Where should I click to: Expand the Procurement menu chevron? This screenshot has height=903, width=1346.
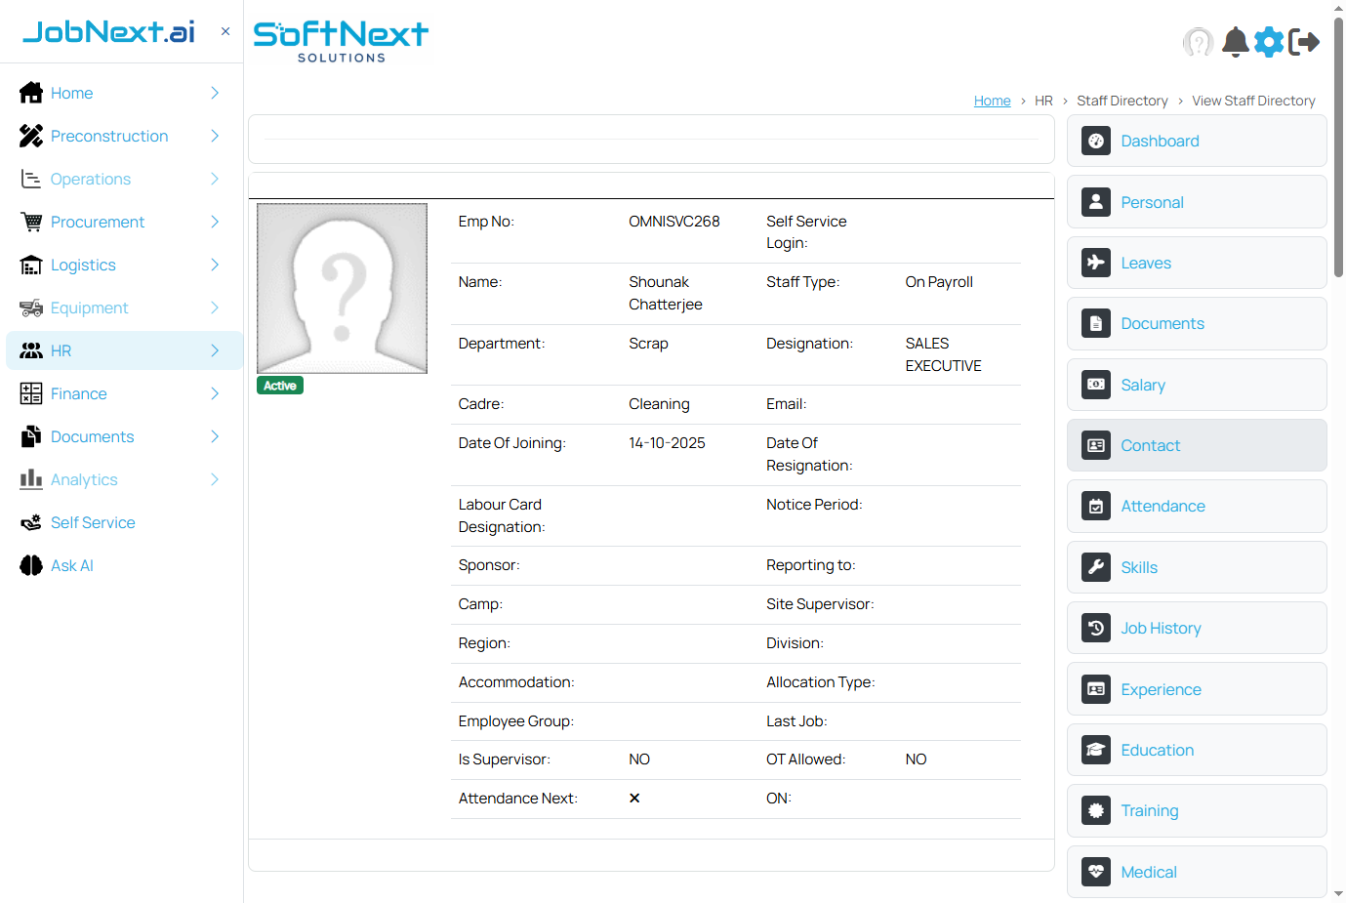214,222
